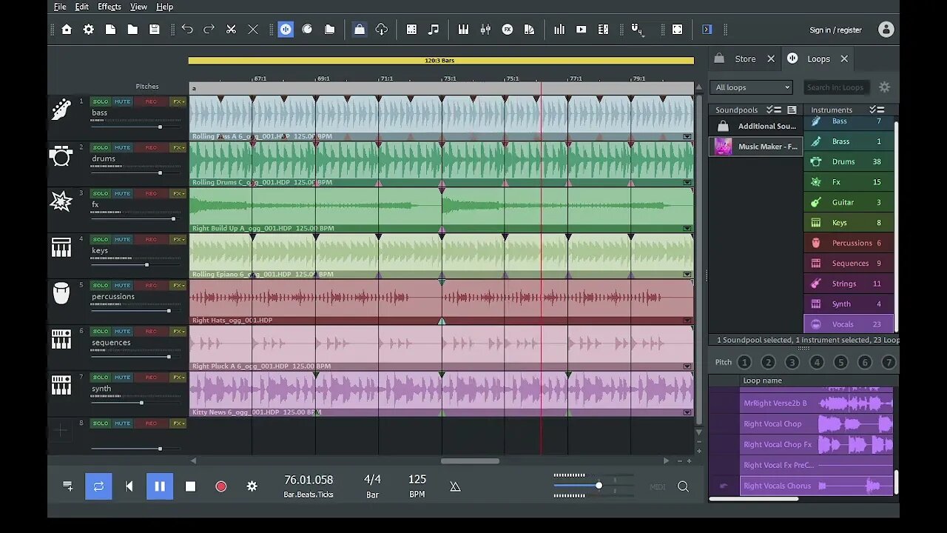Open the magnet snap tool dropdown
947x533 pixels.
point(636,30)
